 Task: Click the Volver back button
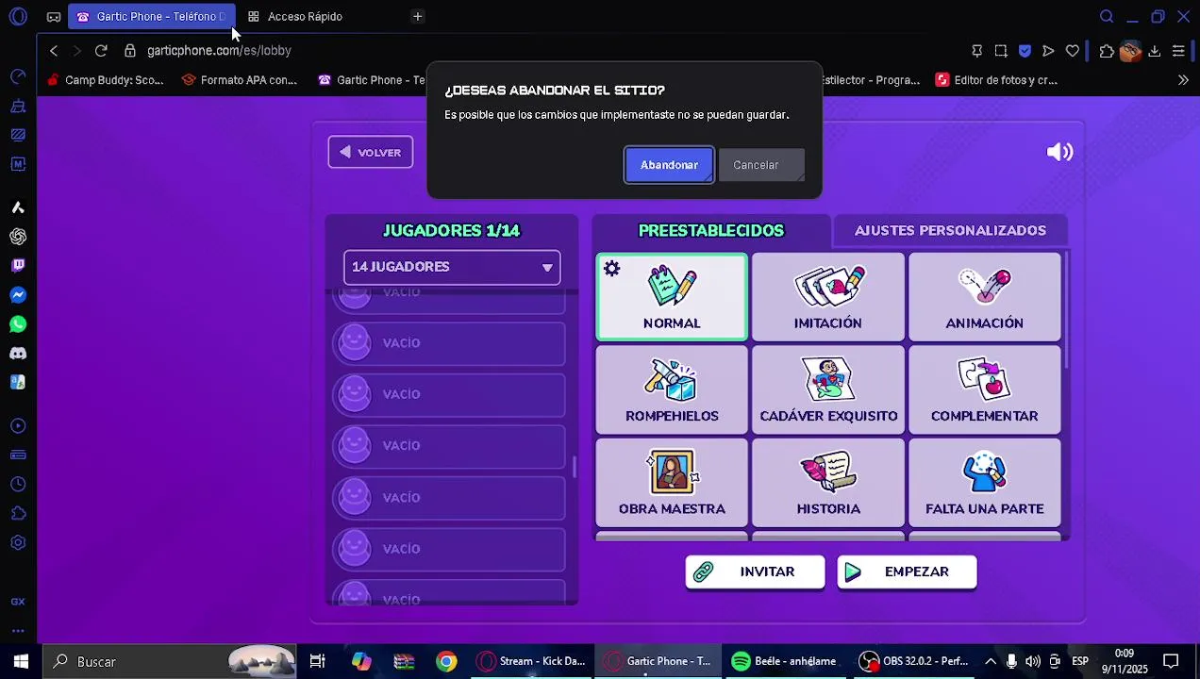point(371,152)
